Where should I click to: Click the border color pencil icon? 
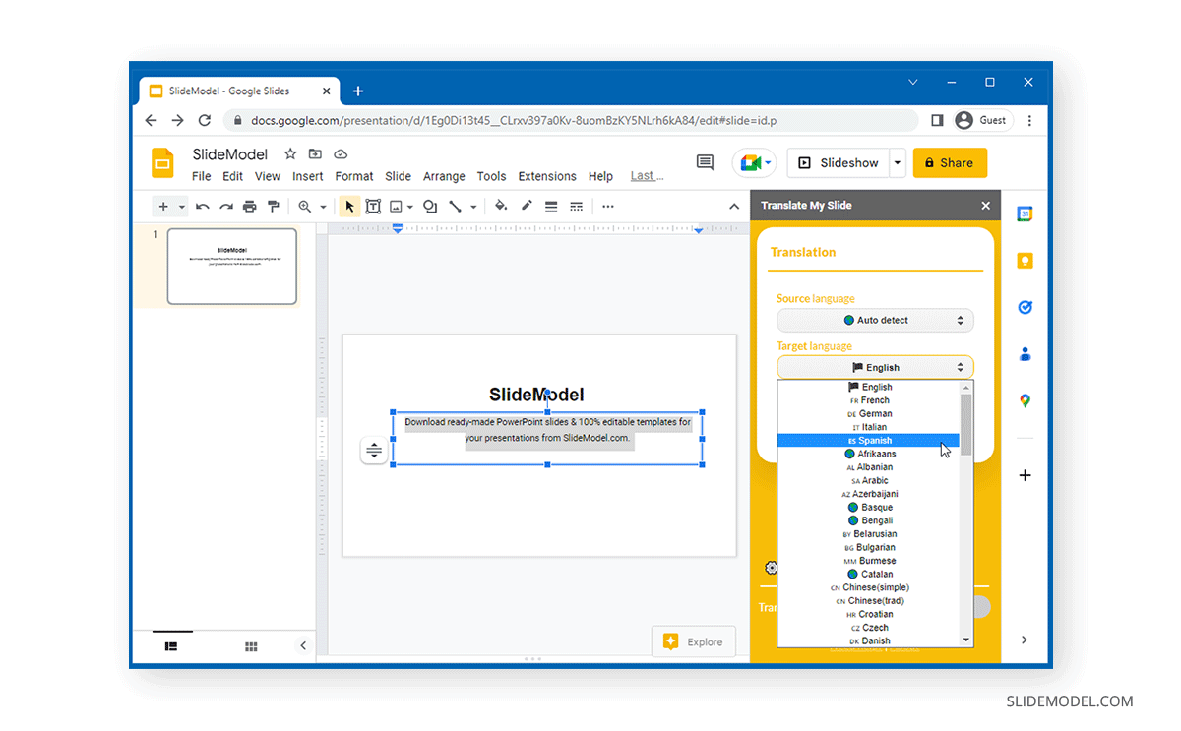pyautogui.click(x=527, y=207)
